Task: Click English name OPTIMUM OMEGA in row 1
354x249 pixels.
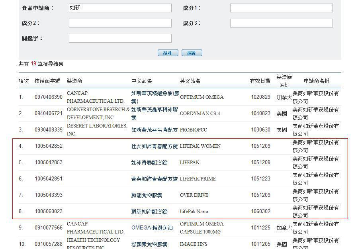Action: [x=201, y=97]
